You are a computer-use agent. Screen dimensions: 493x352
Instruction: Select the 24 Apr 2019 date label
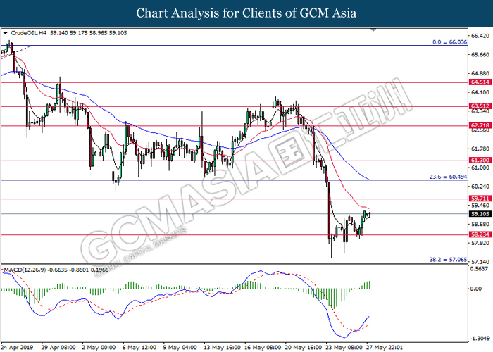(x=18, y=347)
